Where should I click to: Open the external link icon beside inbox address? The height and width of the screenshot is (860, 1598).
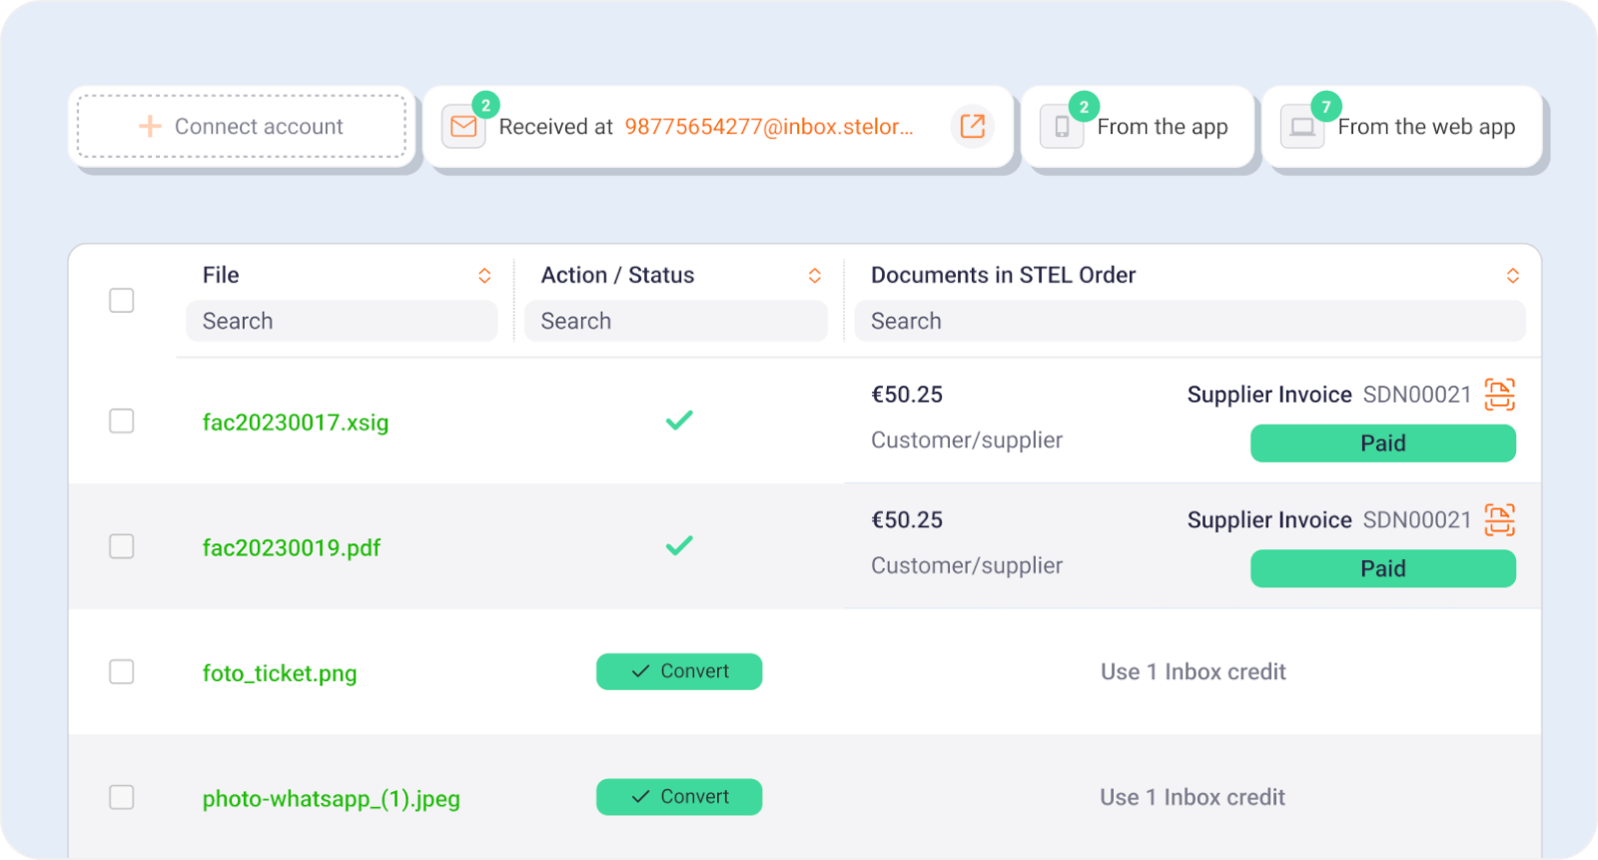coord(972,126)
